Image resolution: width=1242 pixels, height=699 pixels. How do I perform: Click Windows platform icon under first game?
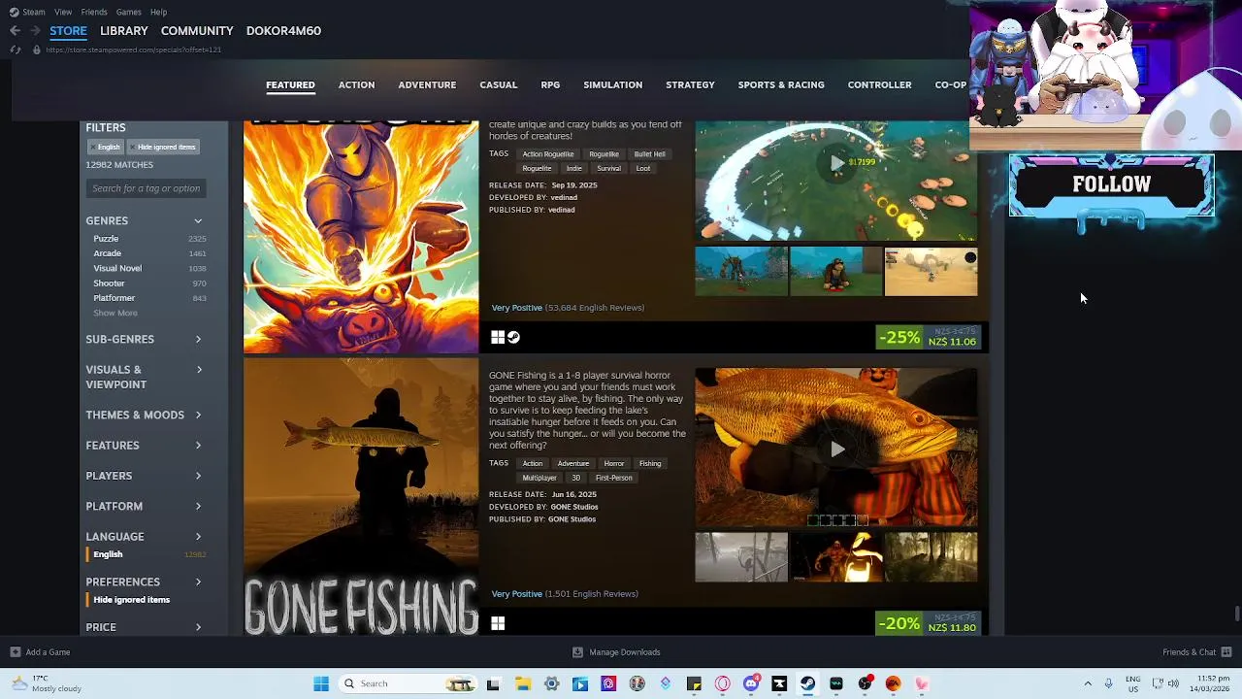tap(498, 337)
